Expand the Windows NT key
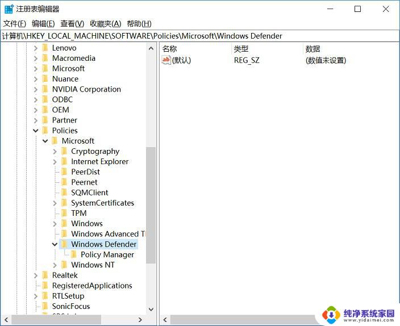This screenshot has height=326, width=400. pos(55,265)
